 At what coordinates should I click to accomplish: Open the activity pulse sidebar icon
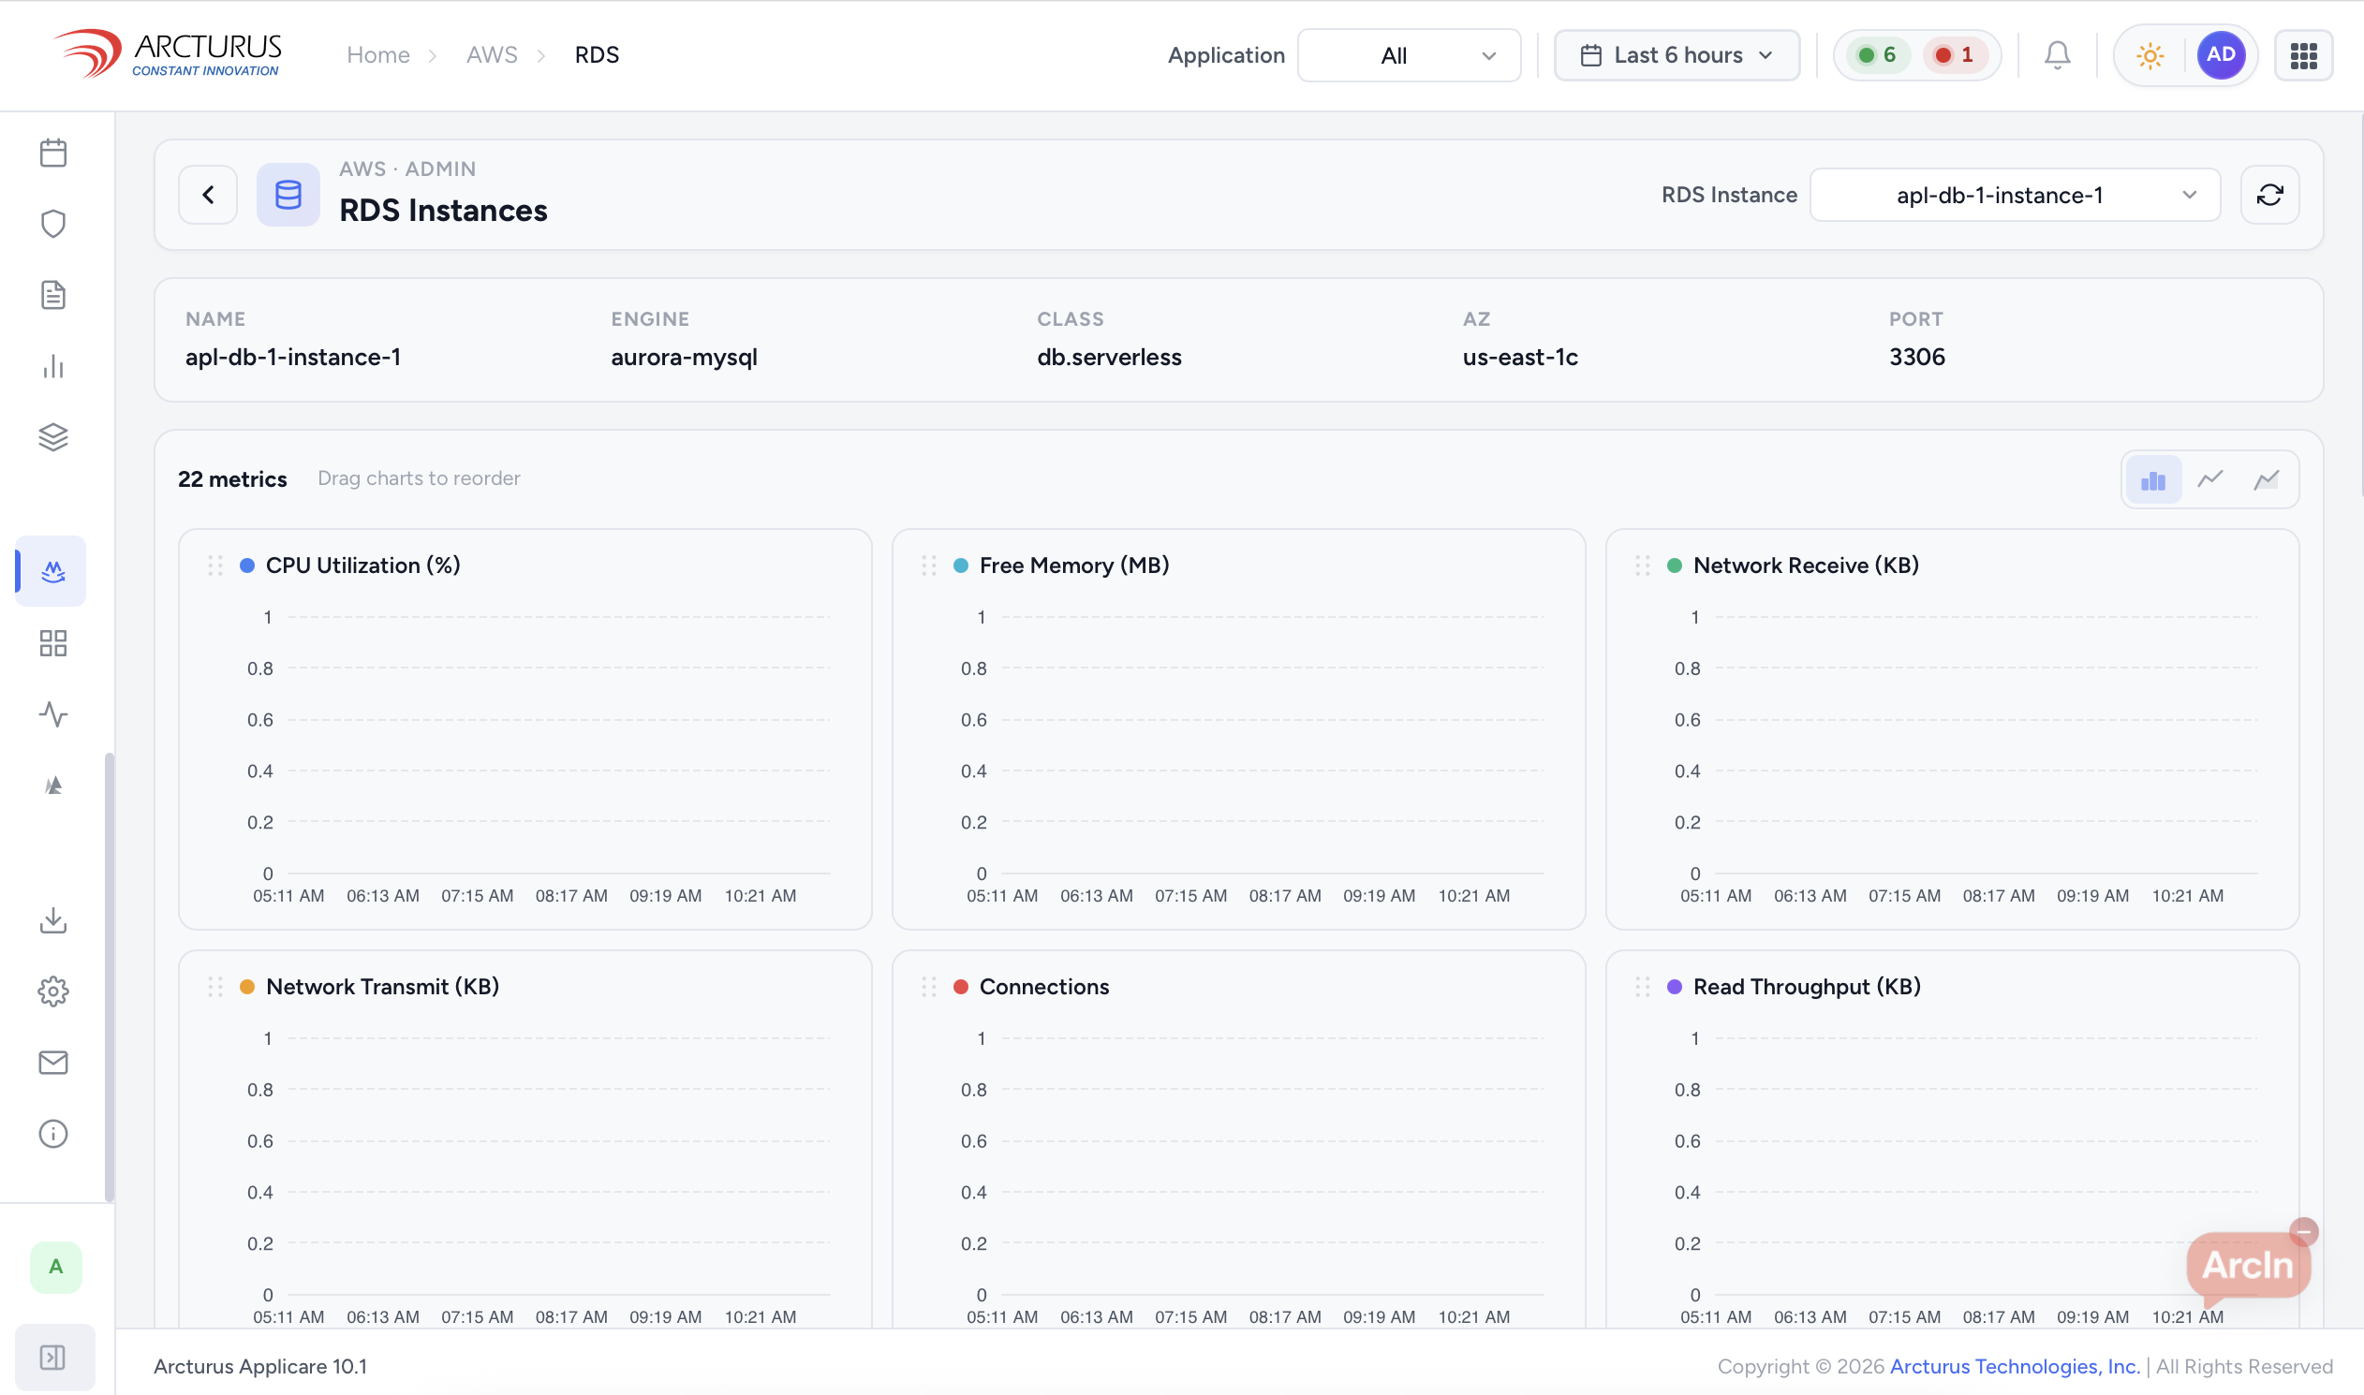pyautogui.click(x=53, y=714)
